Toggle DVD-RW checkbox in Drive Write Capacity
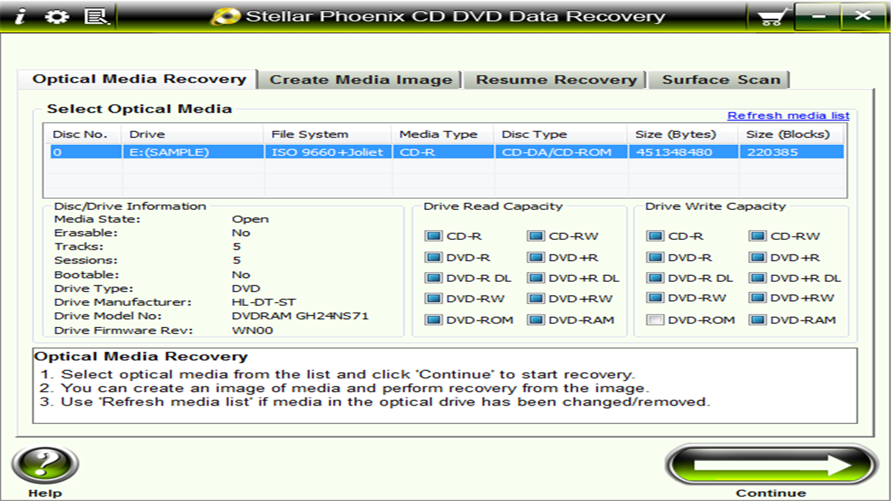 pyautogui.click(x=655, y=298)
